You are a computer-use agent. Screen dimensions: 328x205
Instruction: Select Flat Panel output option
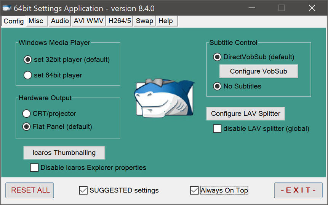click(26, 127)
